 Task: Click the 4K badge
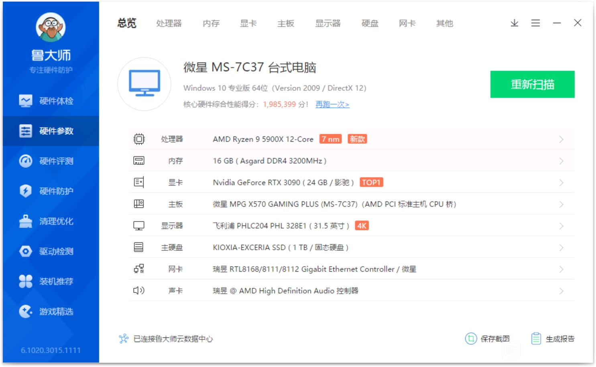tap(362, 226)
